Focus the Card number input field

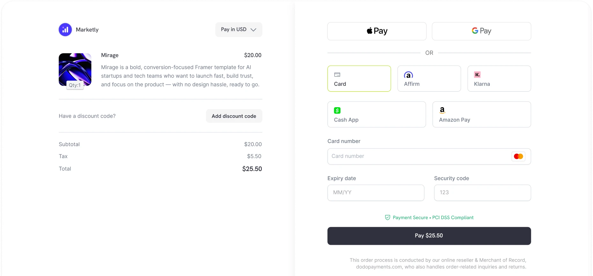(418, 156)
